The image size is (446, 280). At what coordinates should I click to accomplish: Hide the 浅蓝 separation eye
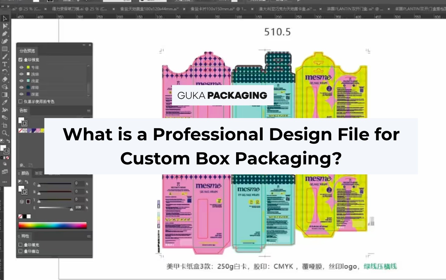pyautogui.click(x=21, y=81)
